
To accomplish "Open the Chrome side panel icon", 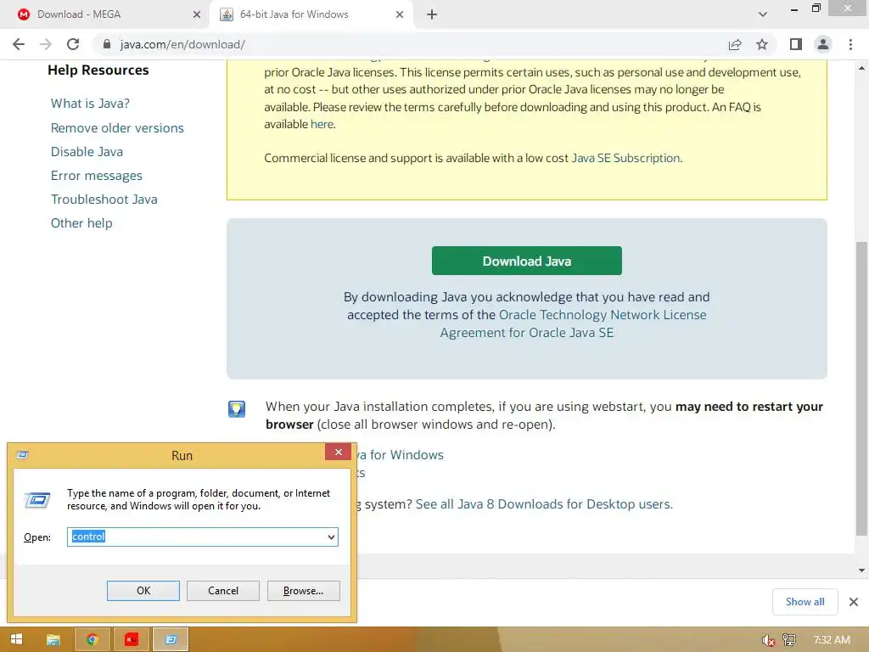I will coord(796,44).
